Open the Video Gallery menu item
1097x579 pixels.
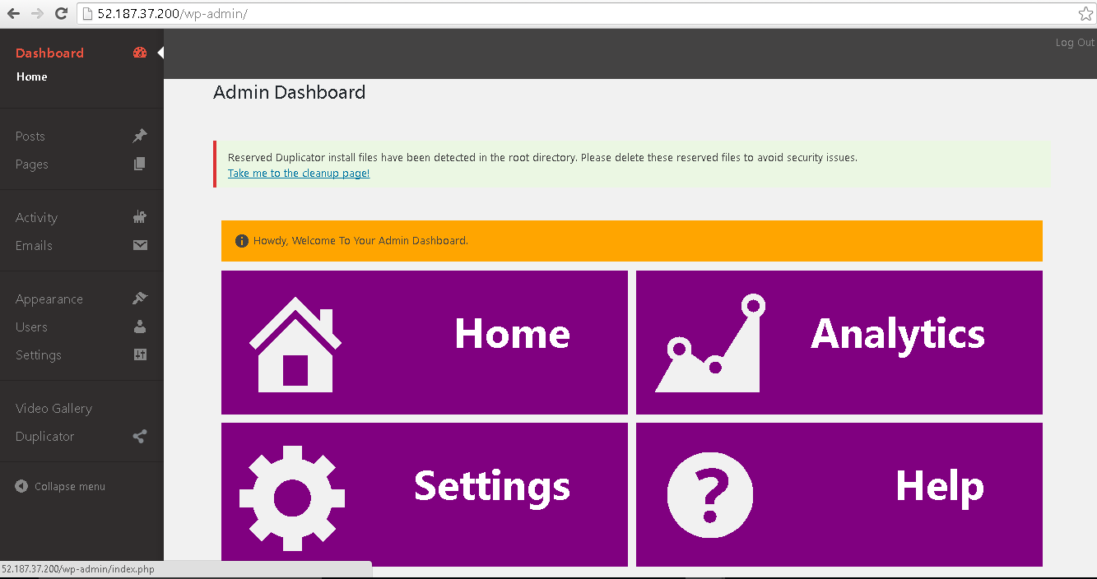53,409
